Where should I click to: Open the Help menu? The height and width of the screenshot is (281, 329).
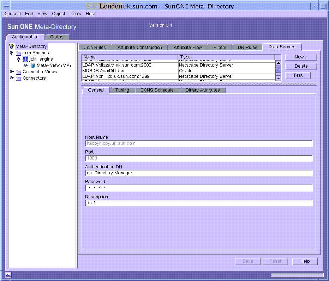coord(90,14)
